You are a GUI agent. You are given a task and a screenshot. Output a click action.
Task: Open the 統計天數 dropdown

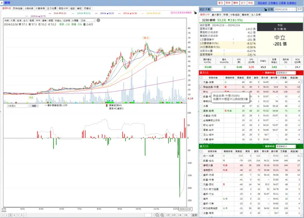click(216, 9)
